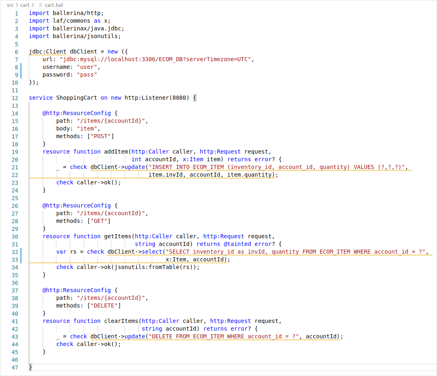Viewport: 437px width, 376px height.
Task: Click the "user" string value
Action: tap(87, 67)
